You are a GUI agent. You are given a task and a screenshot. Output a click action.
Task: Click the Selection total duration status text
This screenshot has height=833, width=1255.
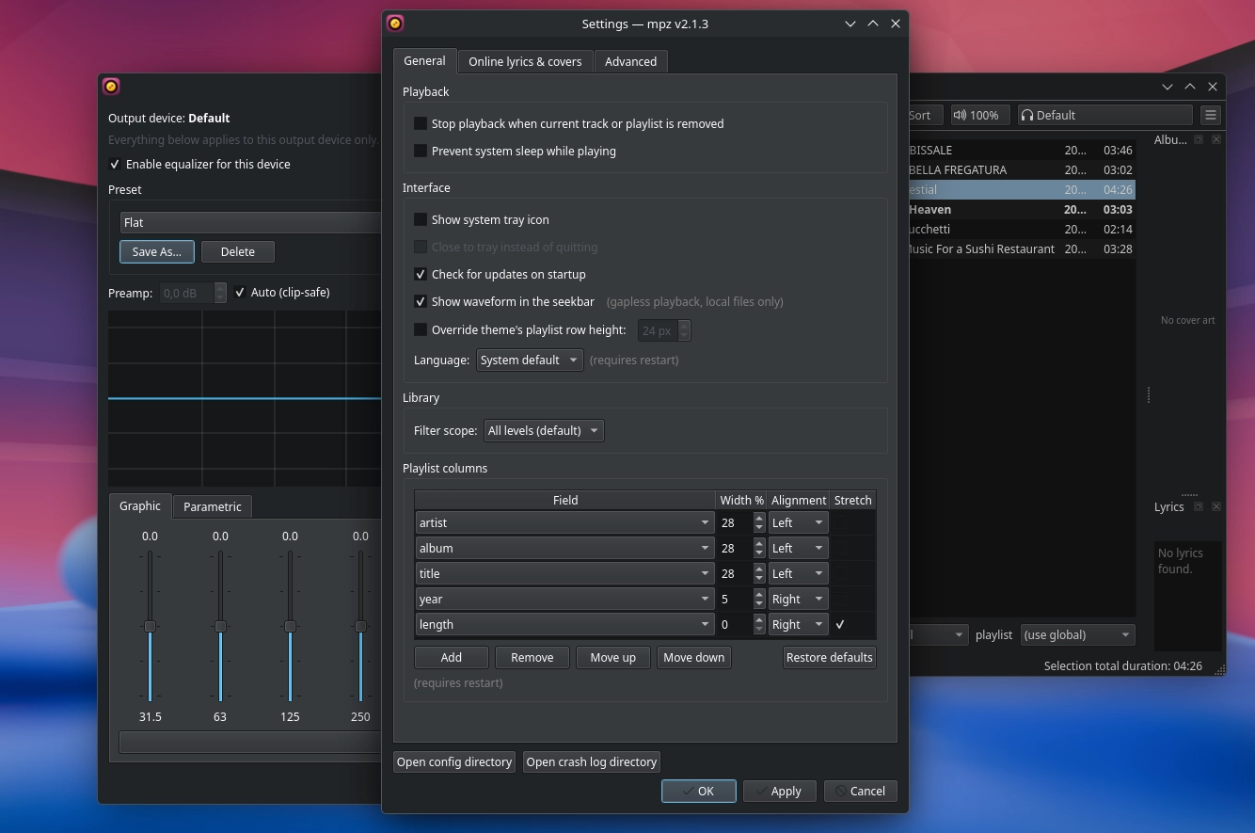pyautogui.click(x=1123, y=665)
